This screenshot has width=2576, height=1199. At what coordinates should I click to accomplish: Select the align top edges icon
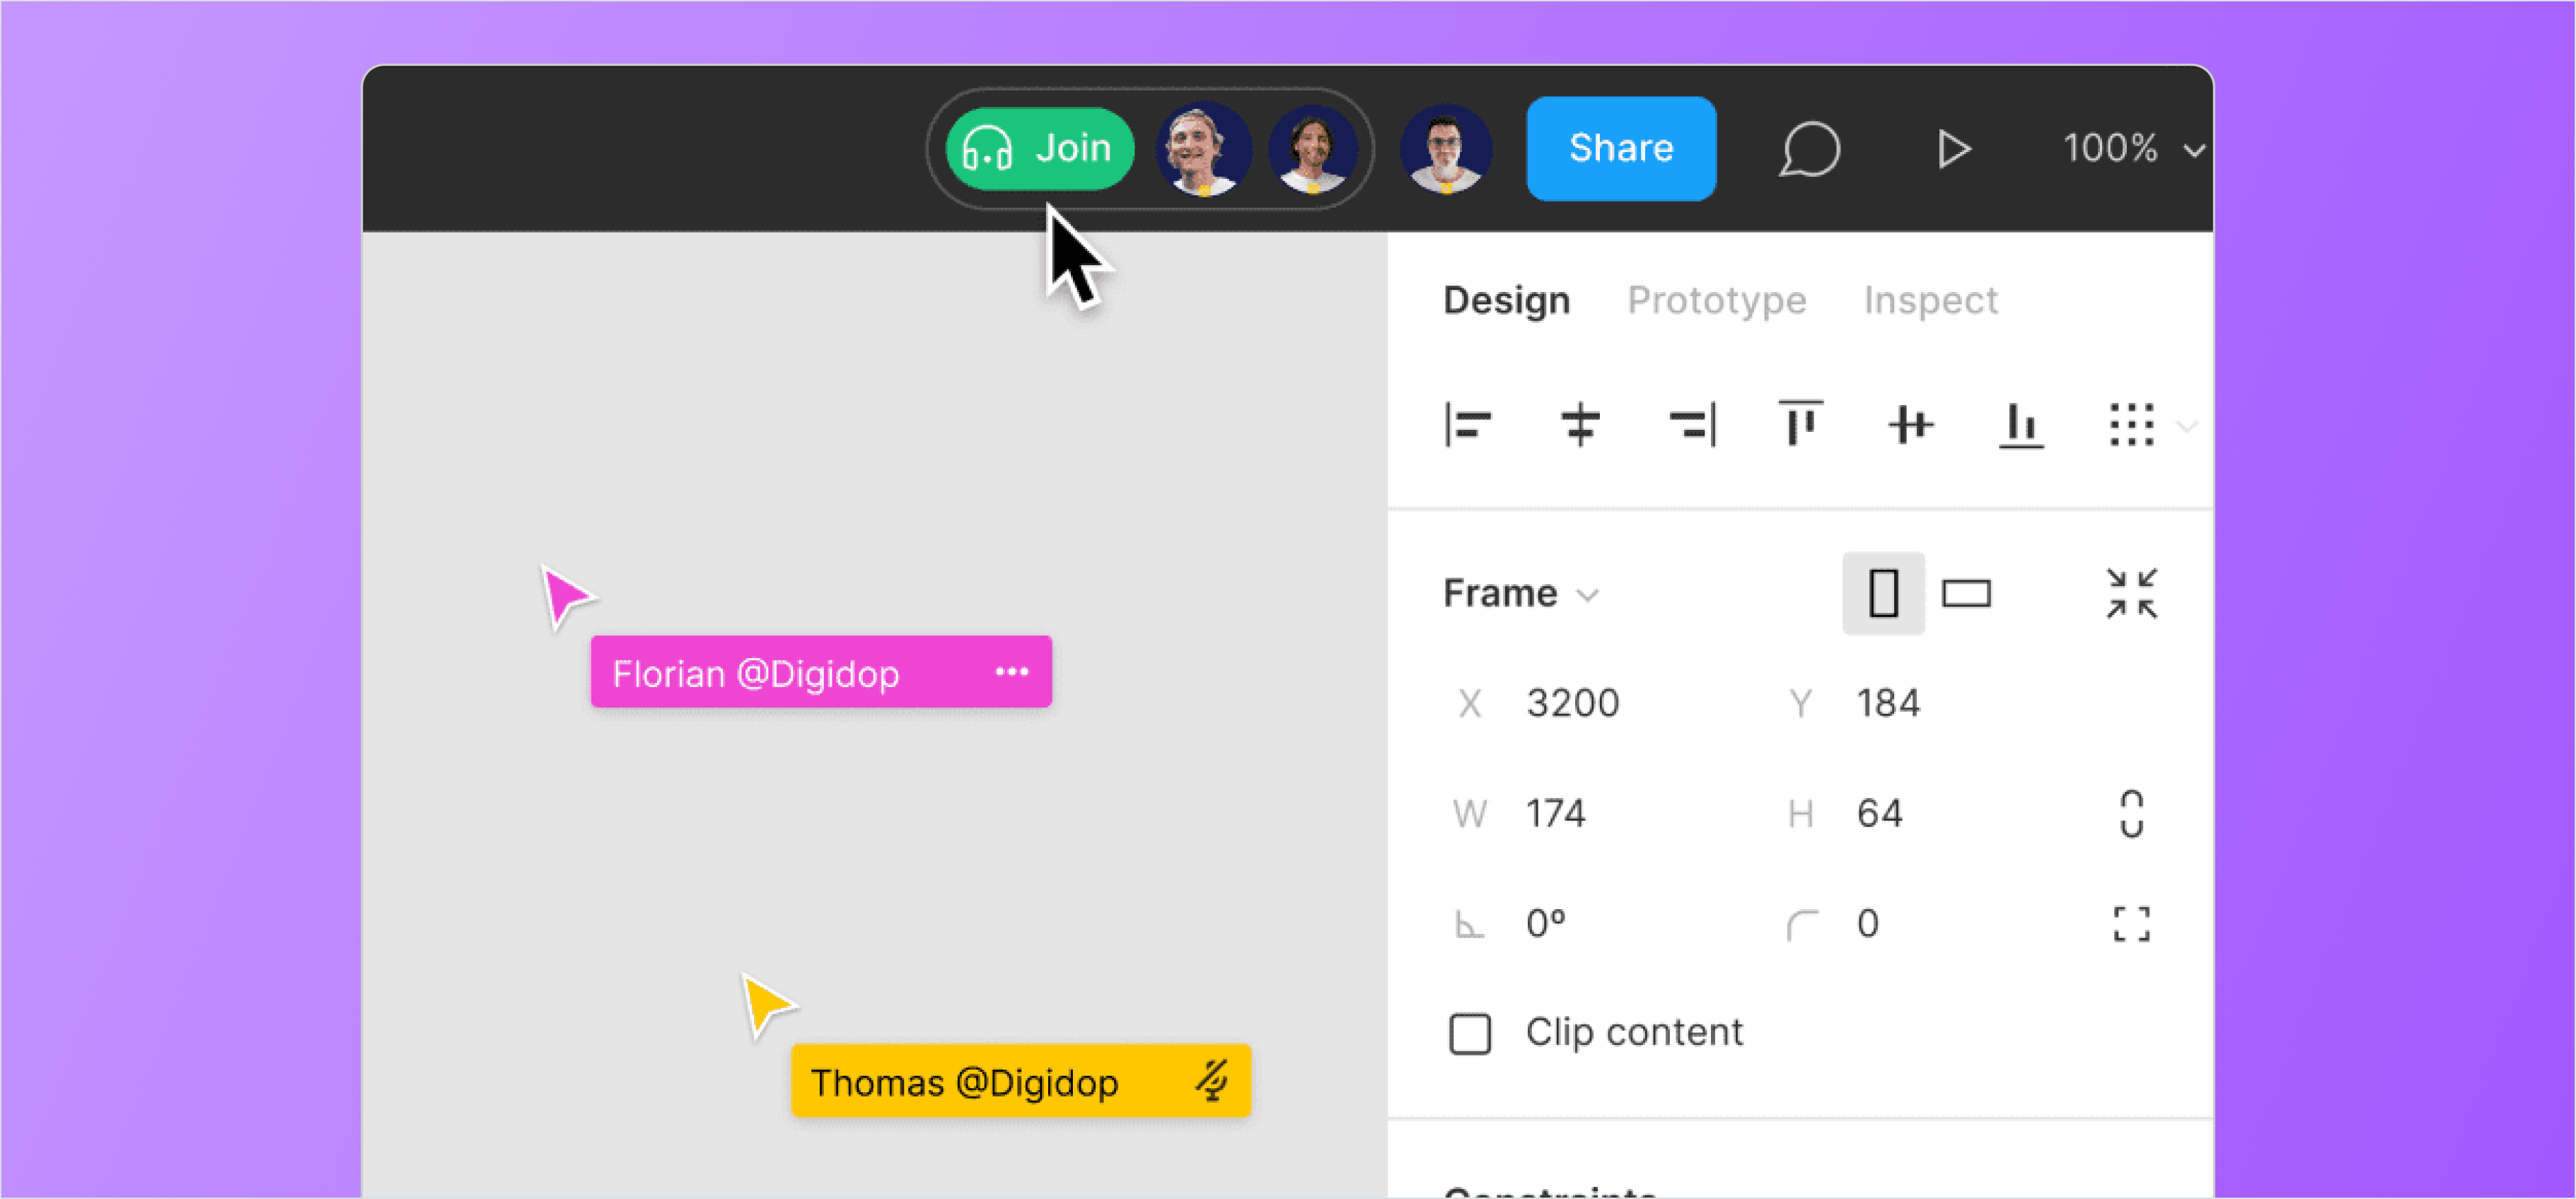click(x=1801, y=425)
